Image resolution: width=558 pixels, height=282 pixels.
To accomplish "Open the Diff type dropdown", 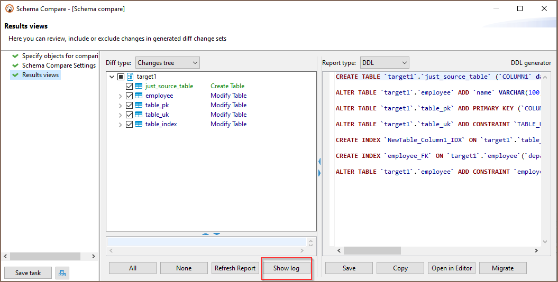I will (167, 63).
